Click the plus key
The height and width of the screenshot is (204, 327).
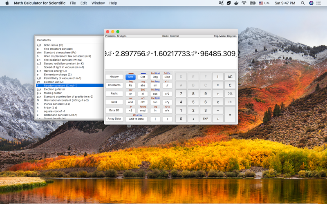218,119
